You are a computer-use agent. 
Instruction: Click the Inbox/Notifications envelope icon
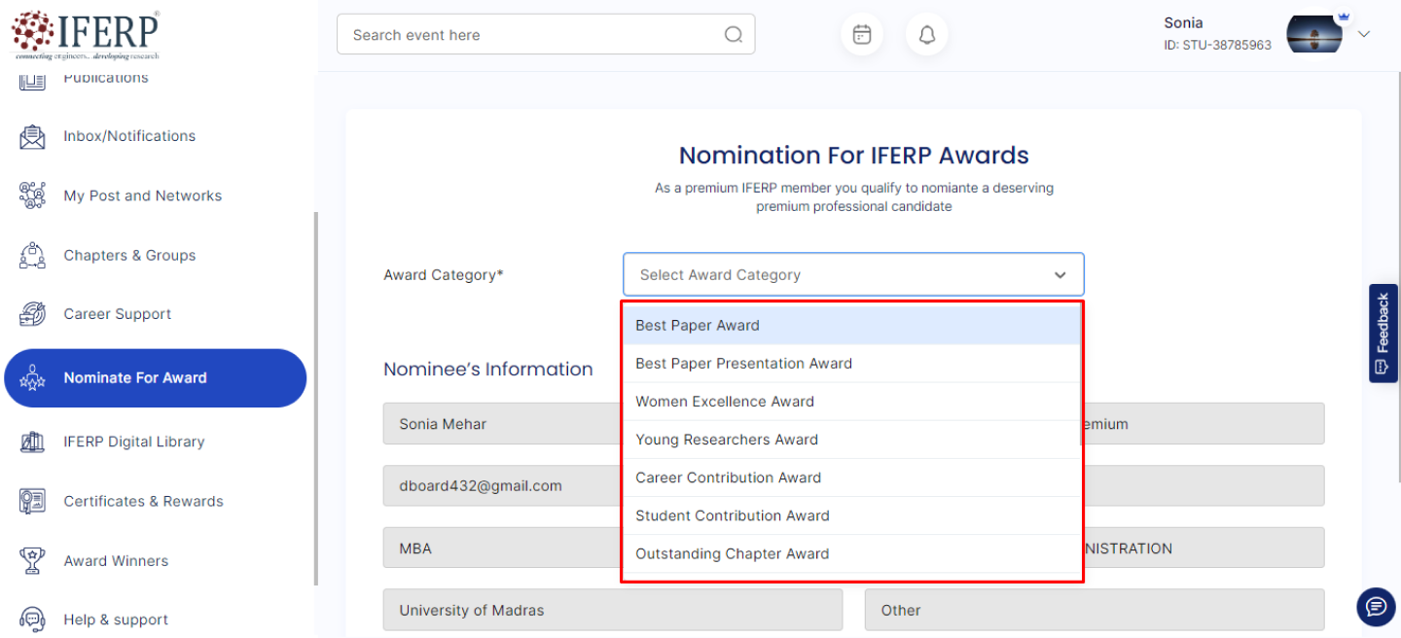click(32, 137)
